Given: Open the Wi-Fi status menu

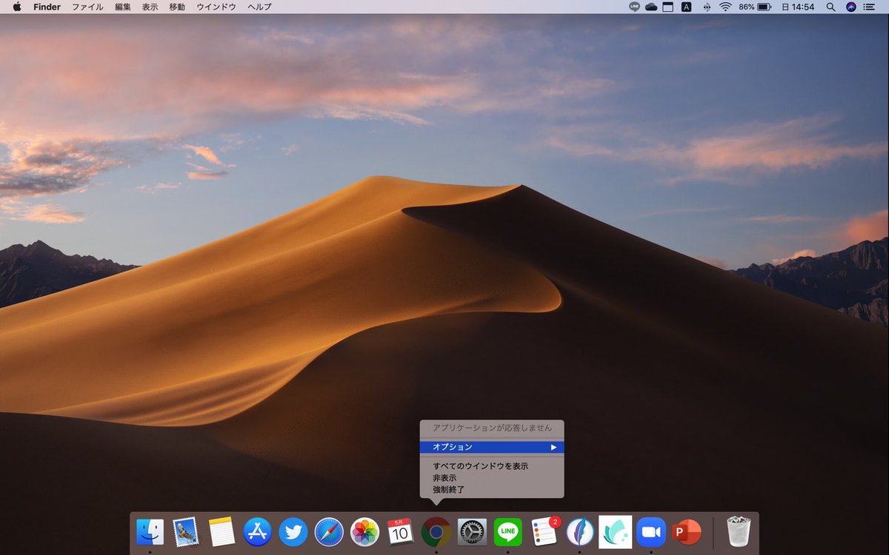Looking at the screenshot, I should click(x=725, y=7).
